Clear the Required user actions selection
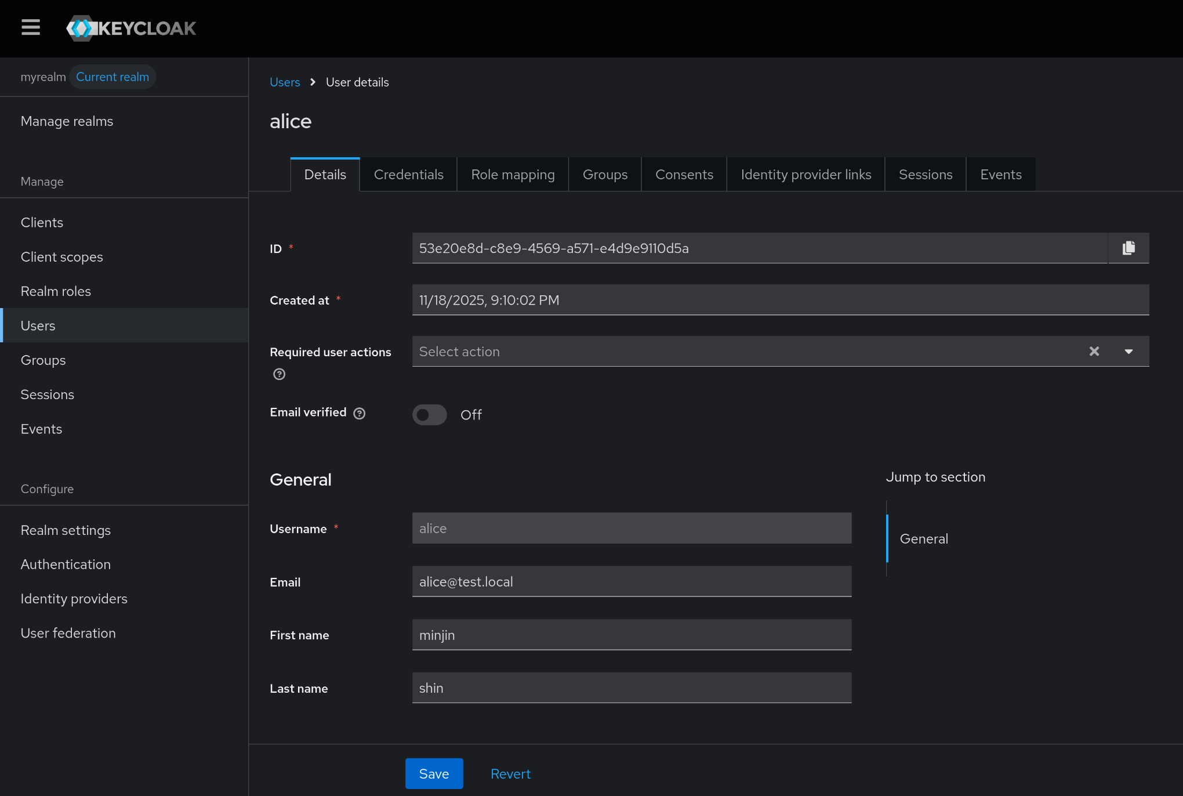The height and width of the screenshot is (796, 1183). (1094, 352)
